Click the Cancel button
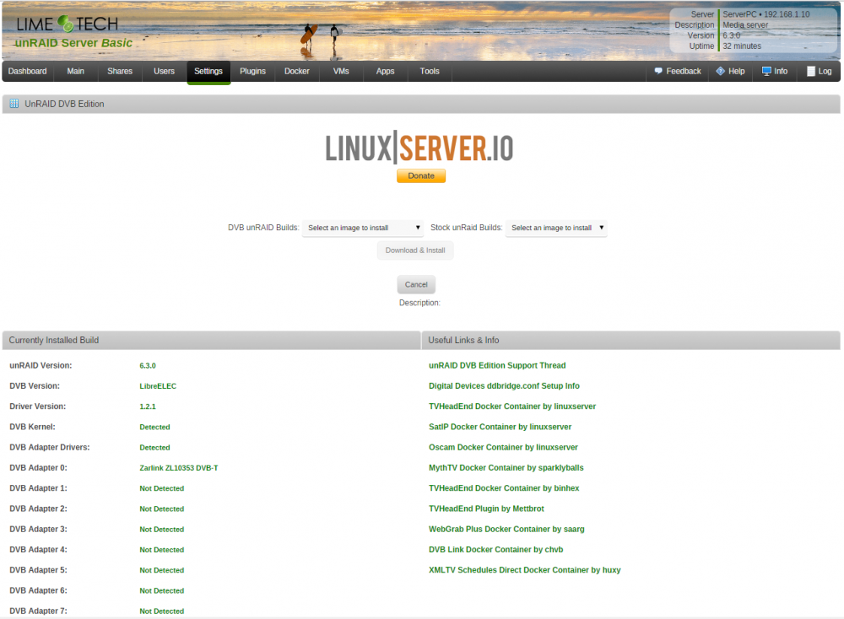Screen dimensions: 844x619 [x=416, y=284]
